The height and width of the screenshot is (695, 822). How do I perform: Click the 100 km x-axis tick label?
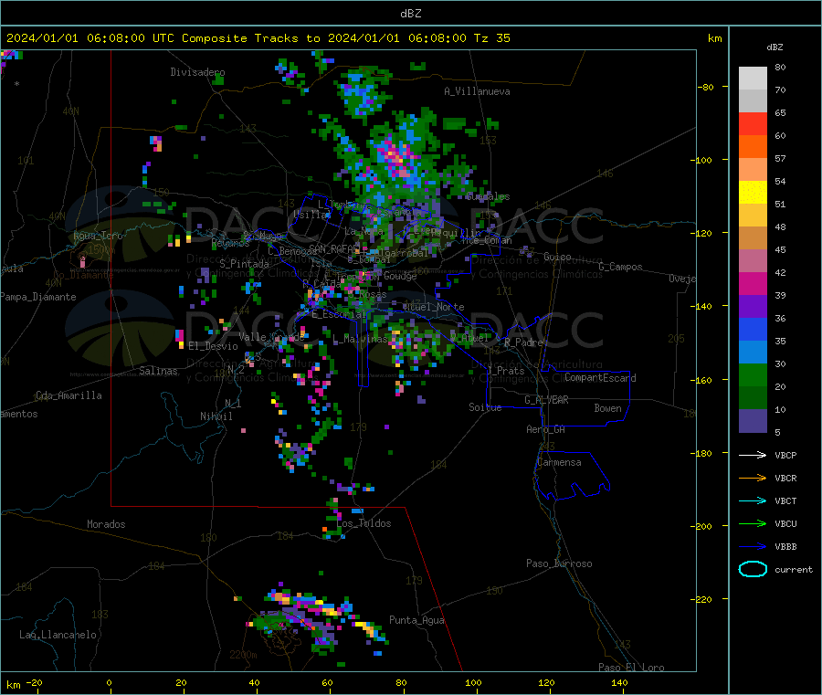(x=473, y=682)
